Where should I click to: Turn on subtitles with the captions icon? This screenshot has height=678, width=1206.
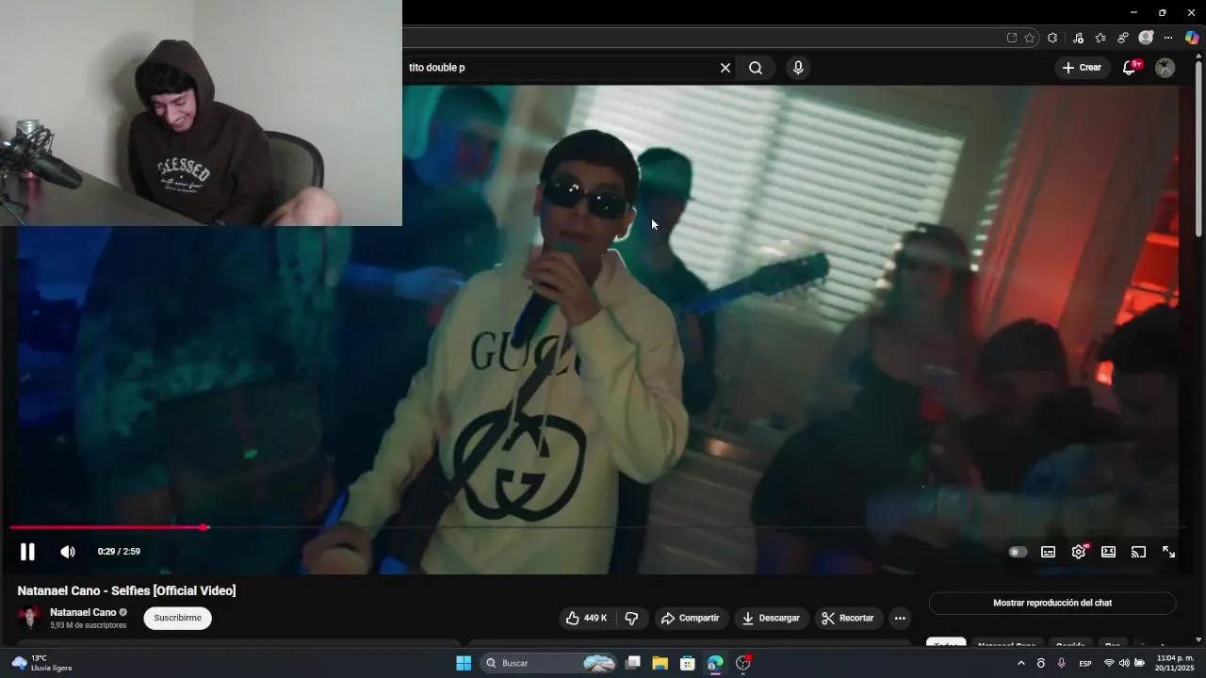1048,552
